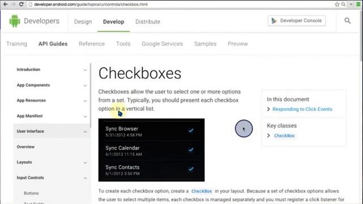Screen dimensions: 363x204
Task: Click the 'In this document' heading
Action: pyautogui.click(x=288, y=99)
